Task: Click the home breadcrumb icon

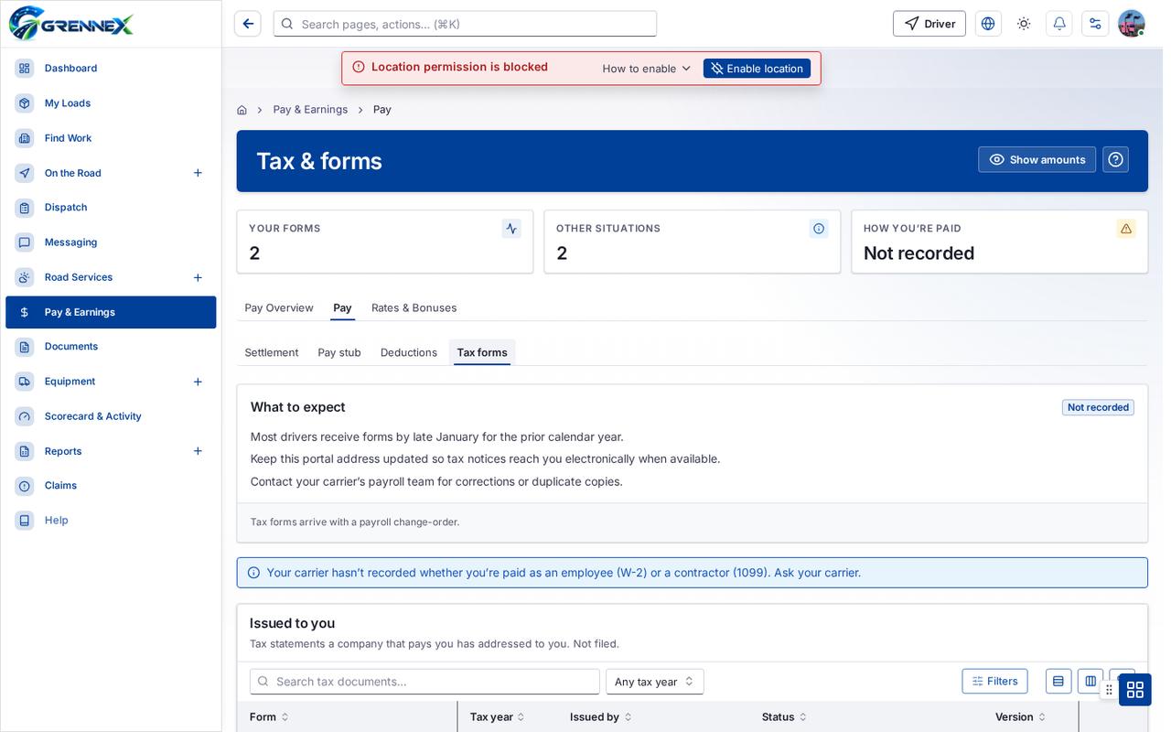Action: point(242,110)
